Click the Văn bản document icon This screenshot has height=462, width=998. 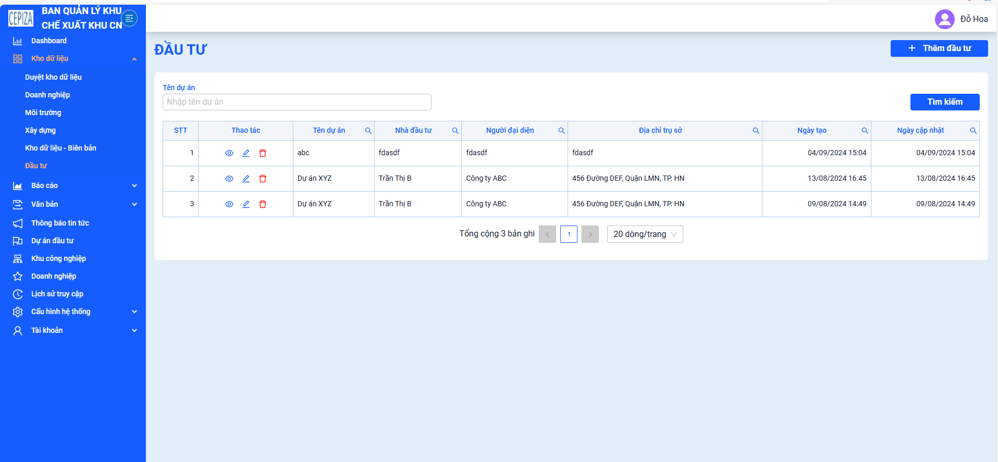[18, 205]
